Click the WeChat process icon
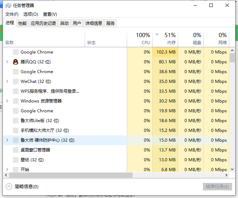Viewport: 238px width, 198px height. point(15,82)
